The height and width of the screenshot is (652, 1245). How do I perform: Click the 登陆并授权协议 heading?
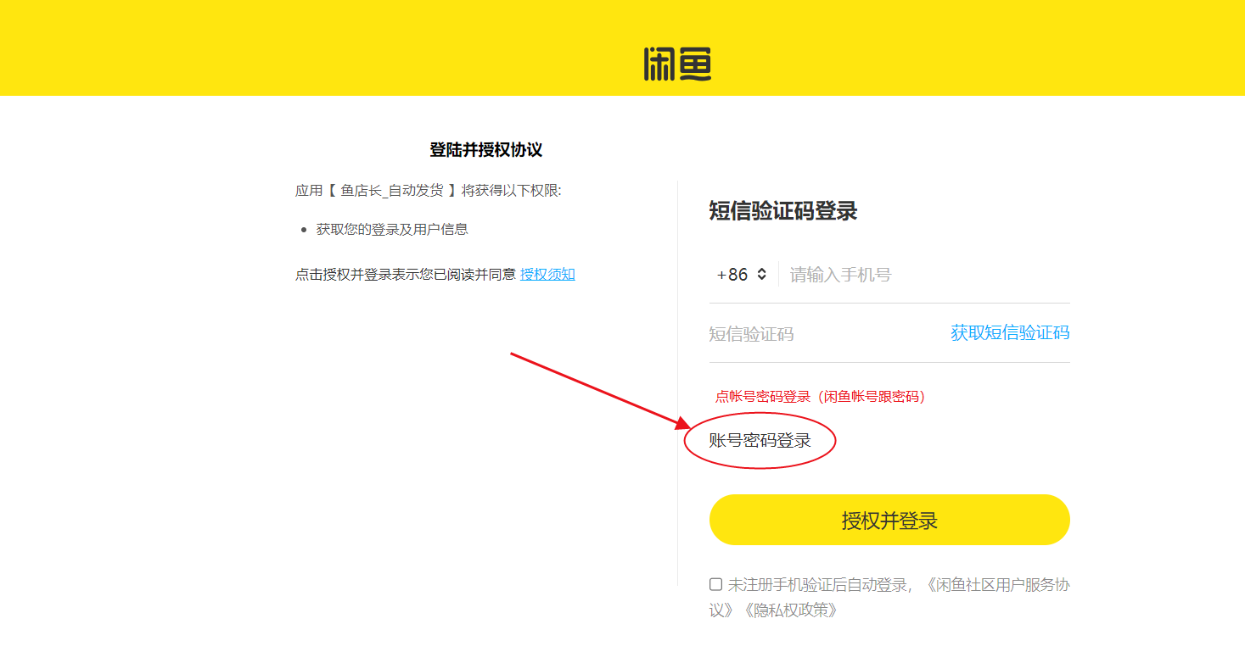point(485,150)
